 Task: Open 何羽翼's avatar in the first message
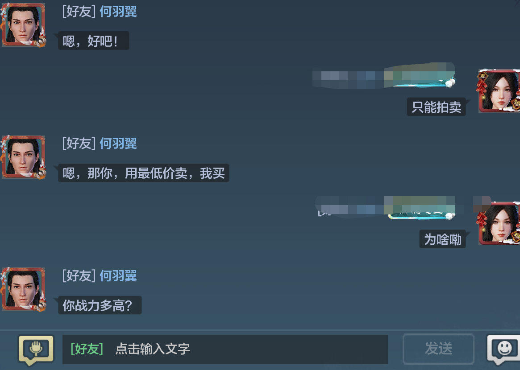[24, 25]
